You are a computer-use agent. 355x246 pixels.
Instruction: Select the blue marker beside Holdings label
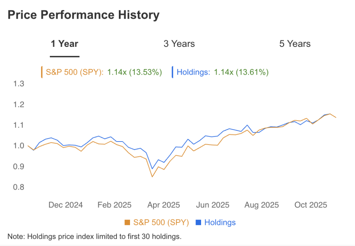point(172,71)
